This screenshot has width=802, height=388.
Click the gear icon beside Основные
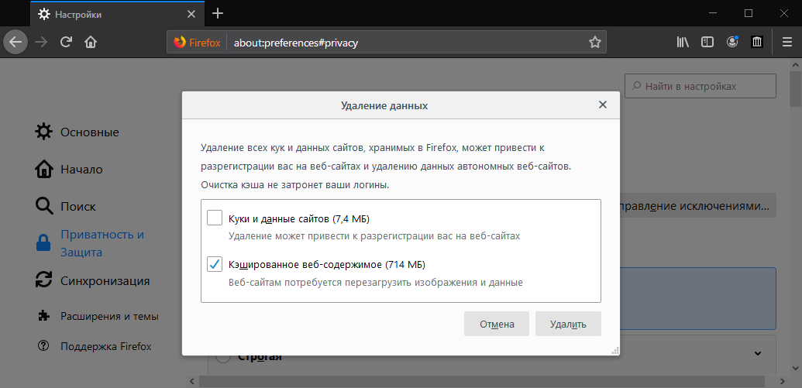click(x=43, y=132)
